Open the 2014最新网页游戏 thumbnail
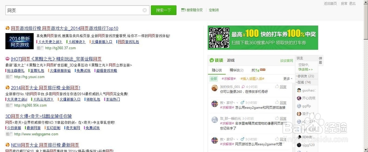The image size is (368, 152). coord(20,41)
